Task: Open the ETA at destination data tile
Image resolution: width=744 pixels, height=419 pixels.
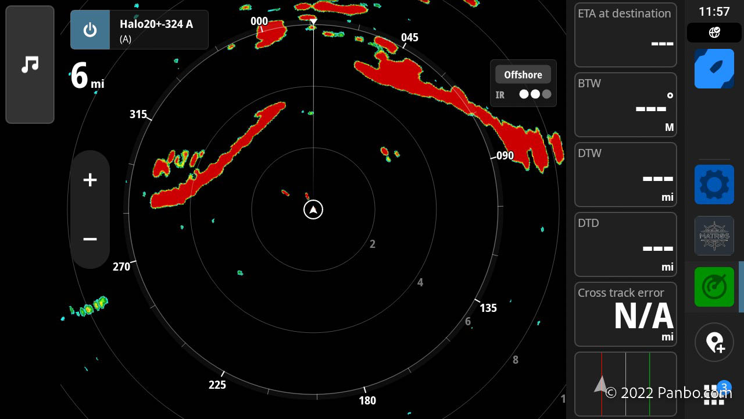Action: click(625, 35)
